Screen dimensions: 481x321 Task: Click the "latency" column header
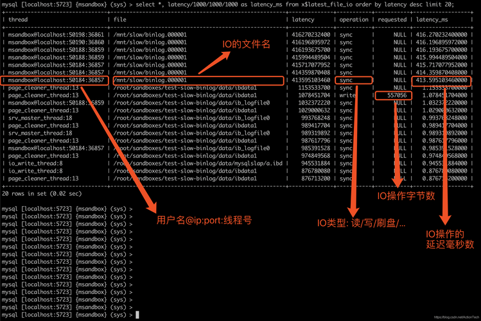(302, 20)
